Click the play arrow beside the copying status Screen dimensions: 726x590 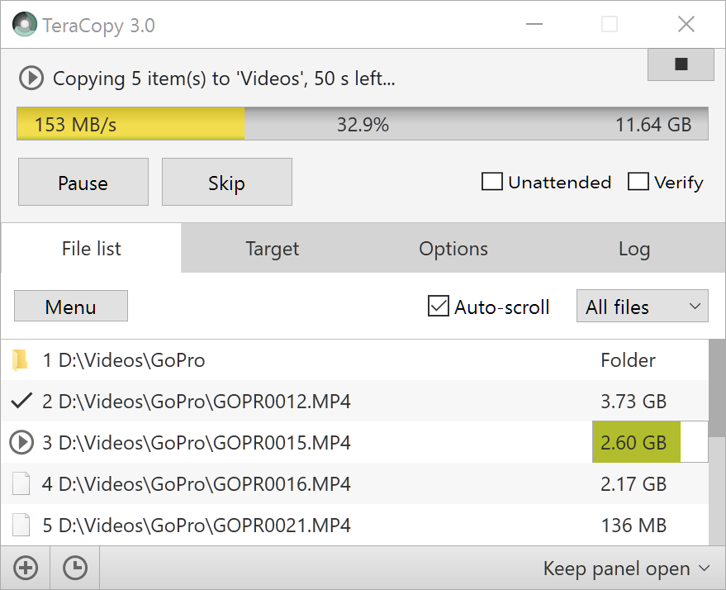point(31,78)
